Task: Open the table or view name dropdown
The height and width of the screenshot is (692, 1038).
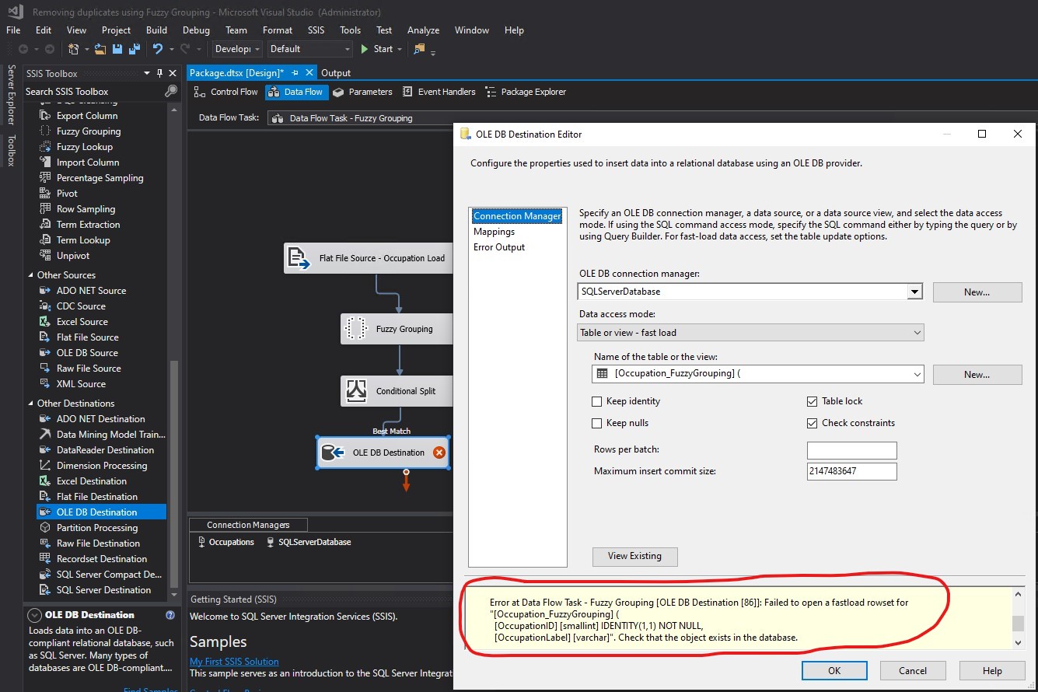Action: pyautogui.click(x=916, y=374)
